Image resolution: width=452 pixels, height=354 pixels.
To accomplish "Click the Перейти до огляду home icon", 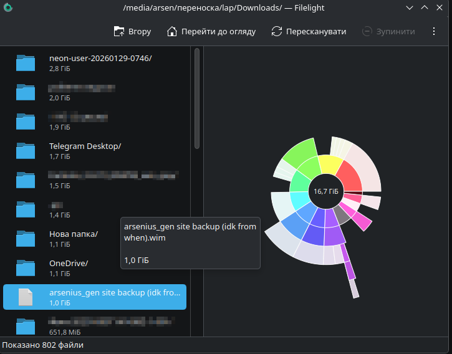I will (172, 31).
